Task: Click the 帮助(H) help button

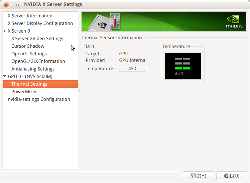Action: (x=198, y=176)
